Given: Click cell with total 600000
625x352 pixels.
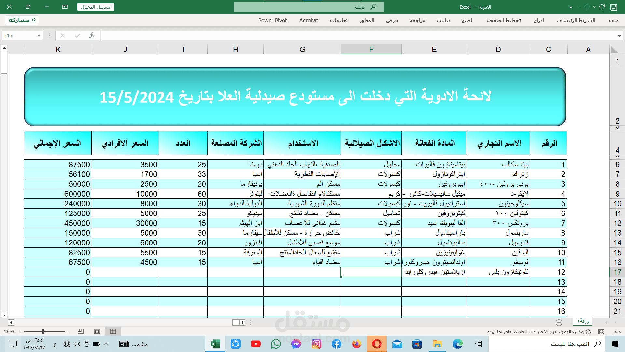Looking at the screenshot, I should [58, 194].
